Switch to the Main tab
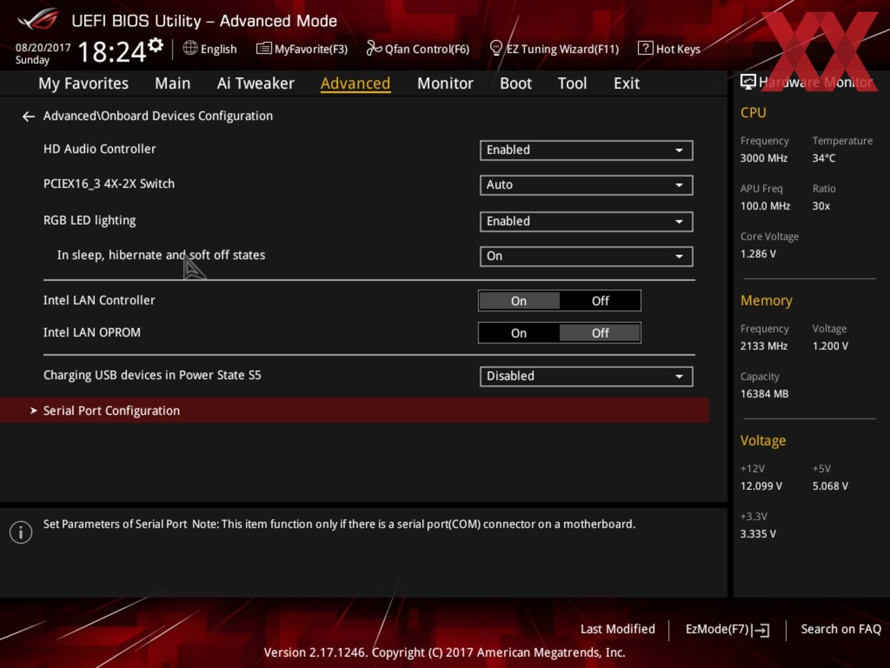The width and height of the screenshot is (890, 668). point(173,83)
